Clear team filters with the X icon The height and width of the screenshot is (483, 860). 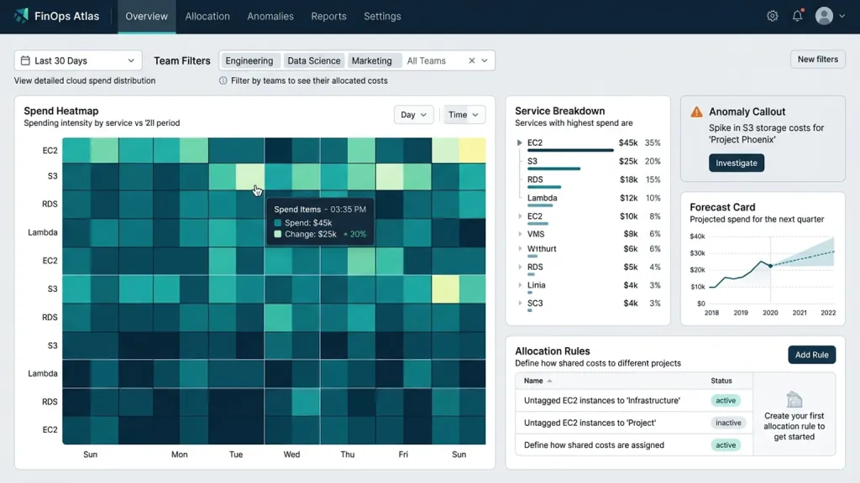point(471,60)
